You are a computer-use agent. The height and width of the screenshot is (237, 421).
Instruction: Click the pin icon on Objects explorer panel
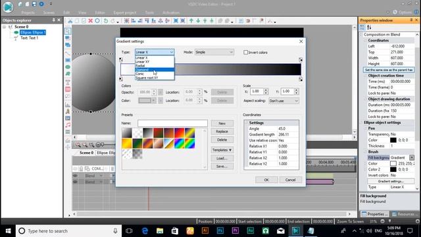point(53,20)
